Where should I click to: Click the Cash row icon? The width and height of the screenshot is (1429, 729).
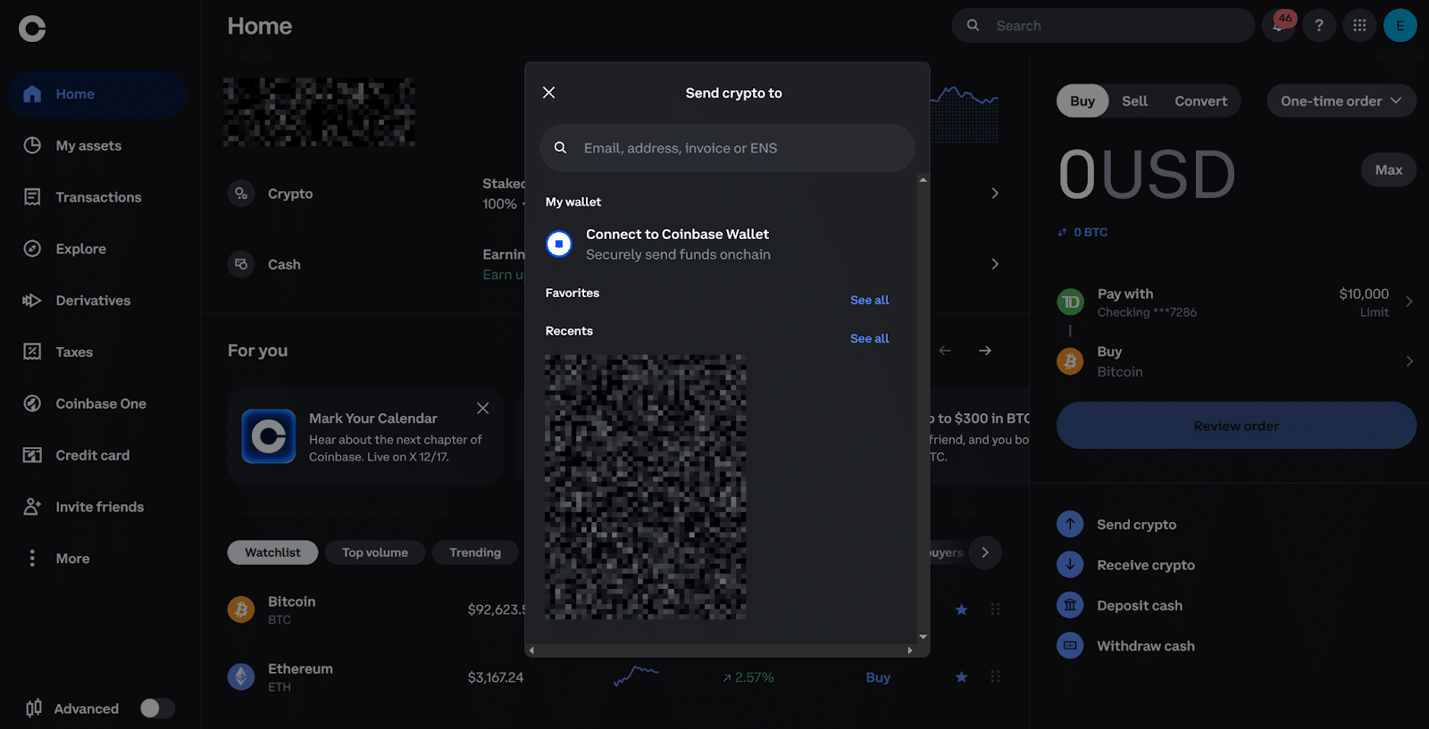241,264
